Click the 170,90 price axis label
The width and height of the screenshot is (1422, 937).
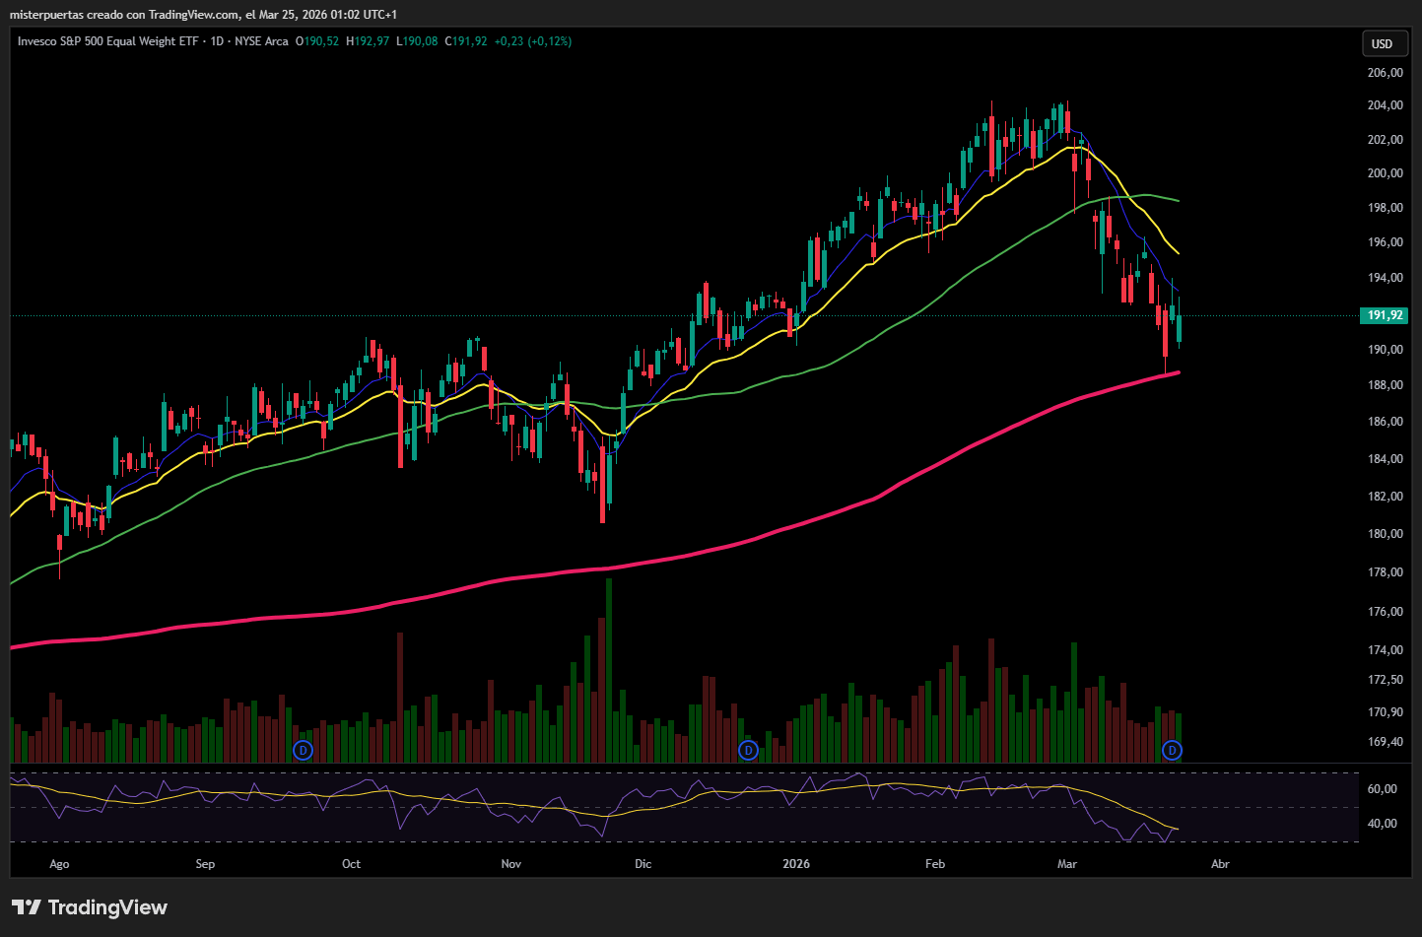pyautogui.click(x=1386, y=712)
